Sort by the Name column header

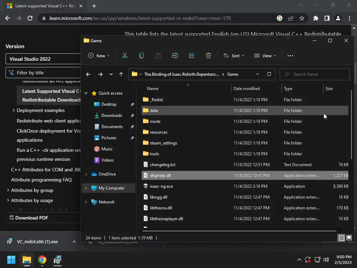pos(187,88)
